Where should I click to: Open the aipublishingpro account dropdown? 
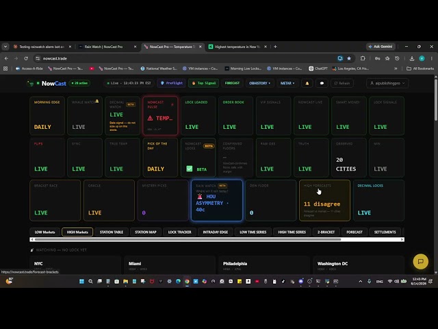[387, 83]
